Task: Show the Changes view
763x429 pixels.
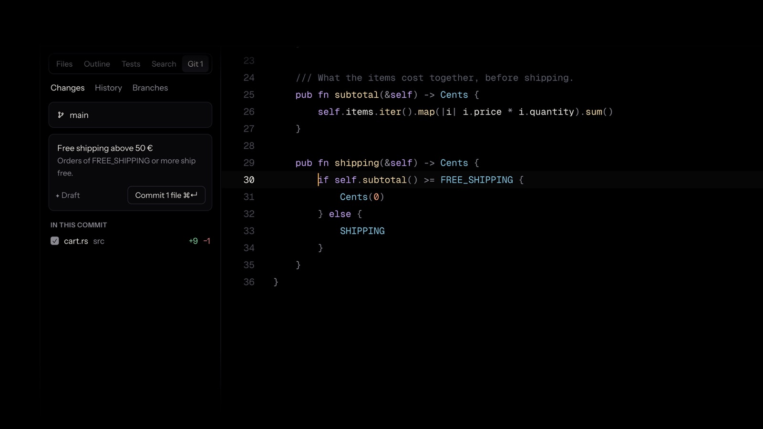Action: tap(67, 88)
